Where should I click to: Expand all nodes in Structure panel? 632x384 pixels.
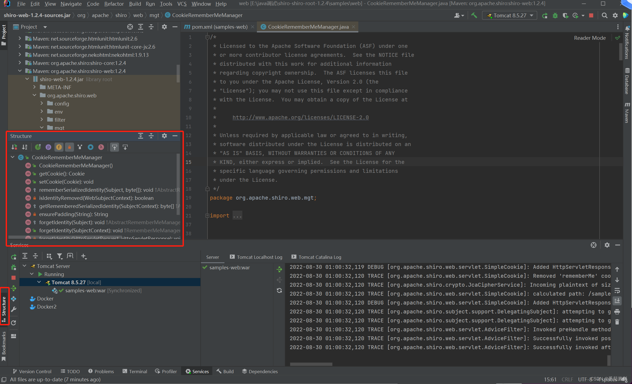pos(141,136)
